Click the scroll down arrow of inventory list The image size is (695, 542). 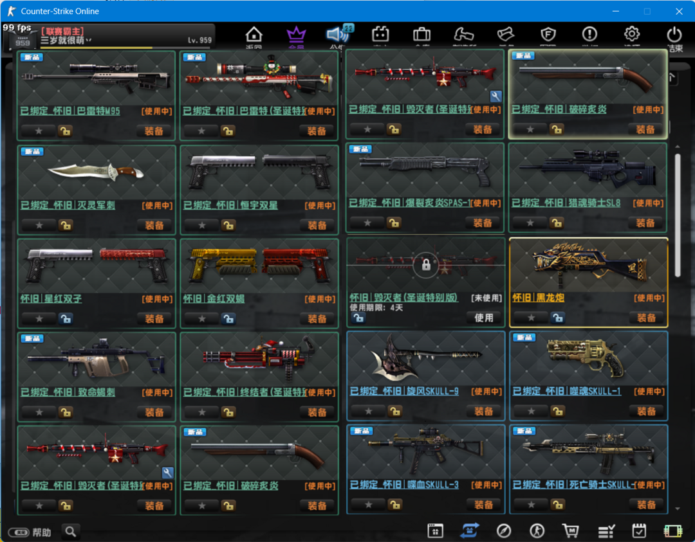point(677,509)
